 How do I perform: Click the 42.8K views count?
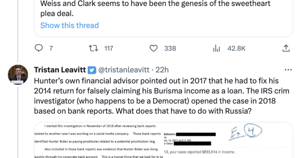236,48
